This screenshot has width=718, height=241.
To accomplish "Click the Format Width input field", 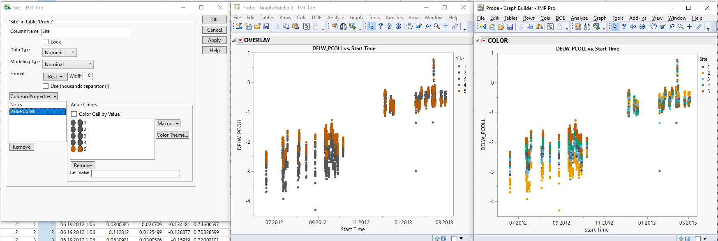I will [88, 76].
